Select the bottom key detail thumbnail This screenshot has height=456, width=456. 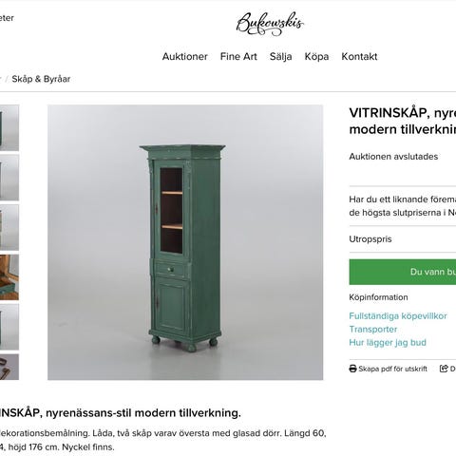pyautogui.click(x=9, y=367)
